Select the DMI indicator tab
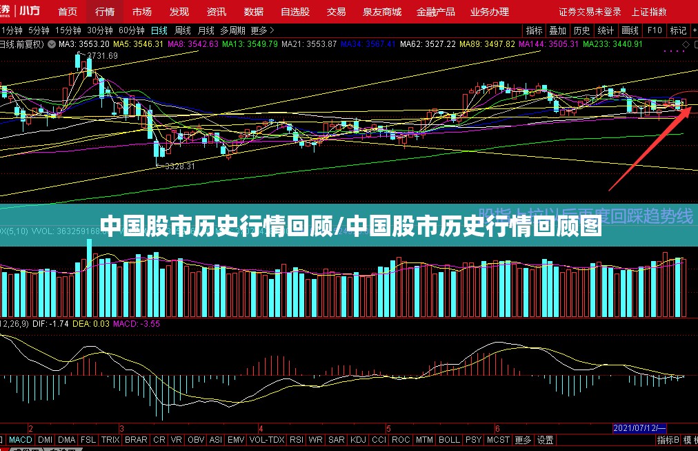The height and width of the screenshot is (451, 698). click(x=45, y=440)
